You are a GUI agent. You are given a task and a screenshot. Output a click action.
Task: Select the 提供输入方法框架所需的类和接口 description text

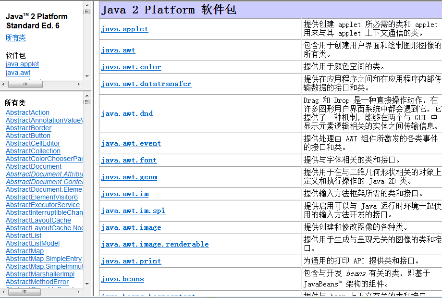pyautogui.click(x=363, y=193)
